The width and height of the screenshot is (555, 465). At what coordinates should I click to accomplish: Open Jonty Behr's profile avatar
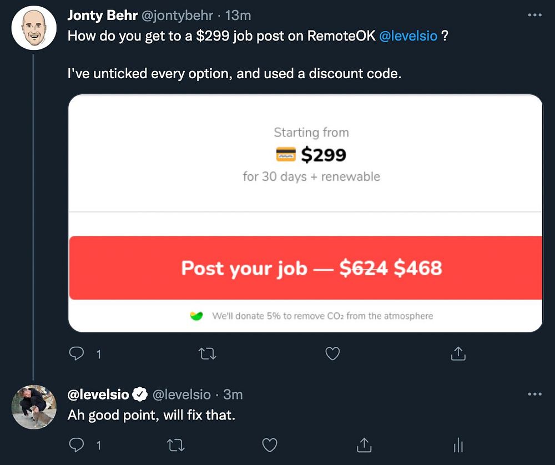pos(34,28)
